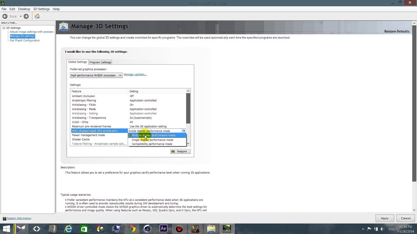Screen dimensions: 417x234
Task: Click the Feature column header
Action: tap(99, 91)
